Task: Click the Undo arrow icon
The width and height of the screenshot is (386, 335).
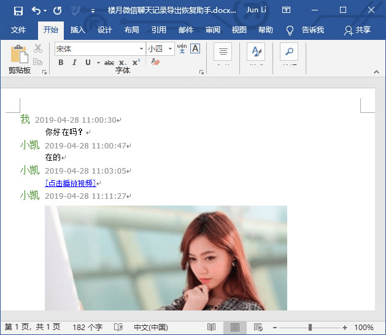Action: pos(36,10)
